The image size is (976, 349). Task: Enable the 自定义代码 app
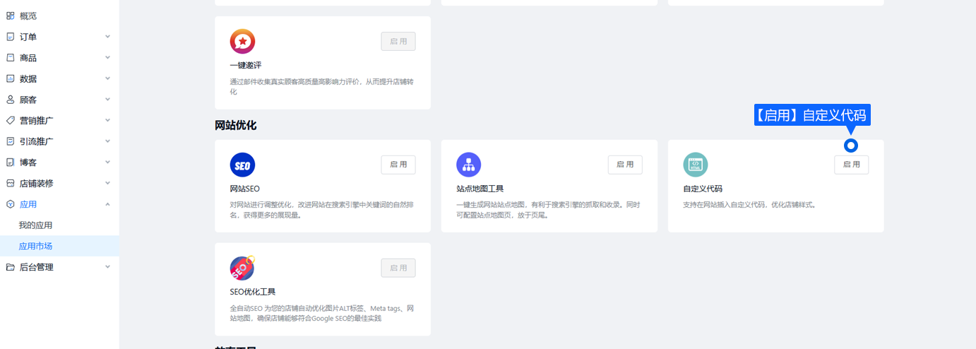coord(851,165)
